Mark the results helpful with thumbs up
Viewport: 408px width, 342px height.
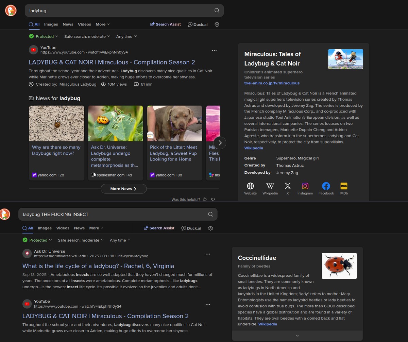pyautogui.click(x=205, y=200)
